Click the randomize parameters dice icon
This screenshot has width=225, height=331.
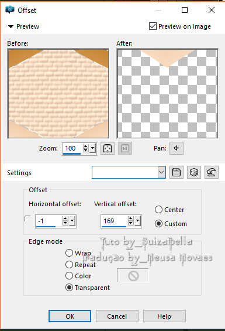click(x=194, y=172)
